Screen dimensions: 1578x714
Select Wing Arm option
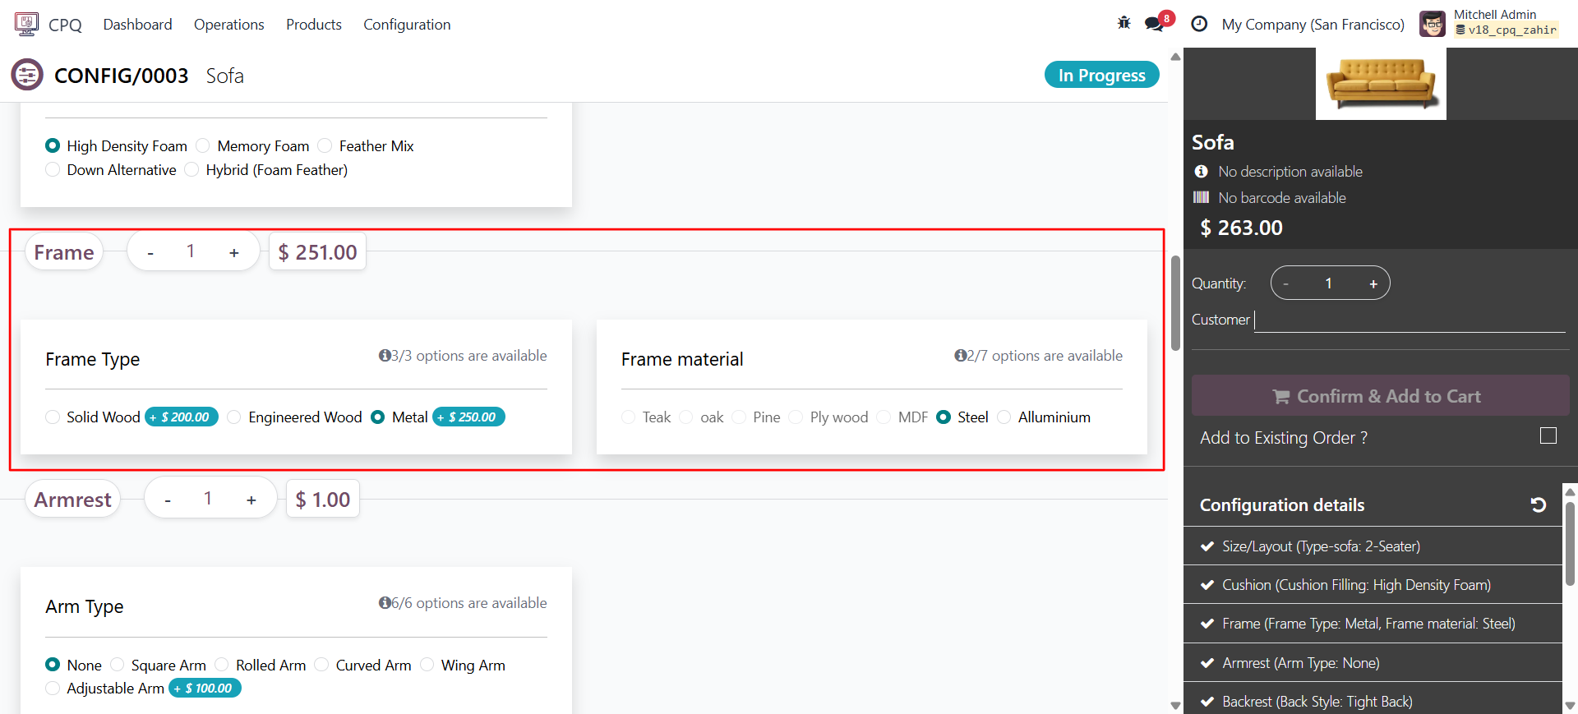[x=427, y=664]
